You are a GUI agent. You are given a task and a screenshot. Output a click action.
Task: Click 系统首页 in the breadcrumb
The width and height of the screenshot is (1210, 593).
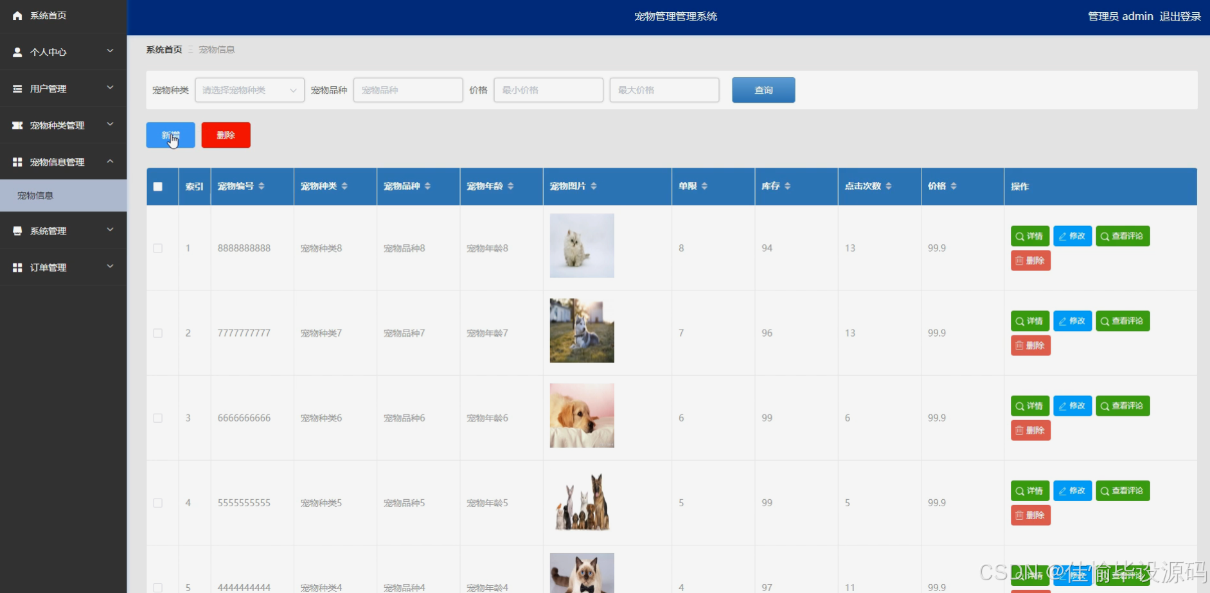(x=164, y=49)
